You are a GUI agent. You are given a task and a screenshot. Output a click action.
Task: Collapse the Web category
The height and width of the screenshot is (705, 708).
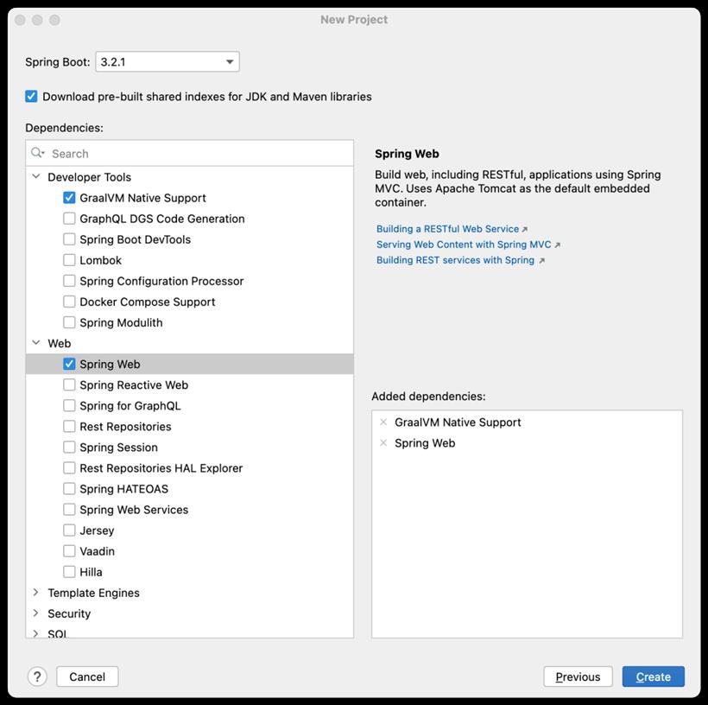(x=36, y=342)
